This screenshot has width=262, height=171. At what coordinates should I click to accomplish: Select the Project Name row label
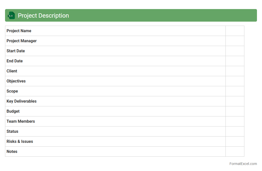click(19, 31)
